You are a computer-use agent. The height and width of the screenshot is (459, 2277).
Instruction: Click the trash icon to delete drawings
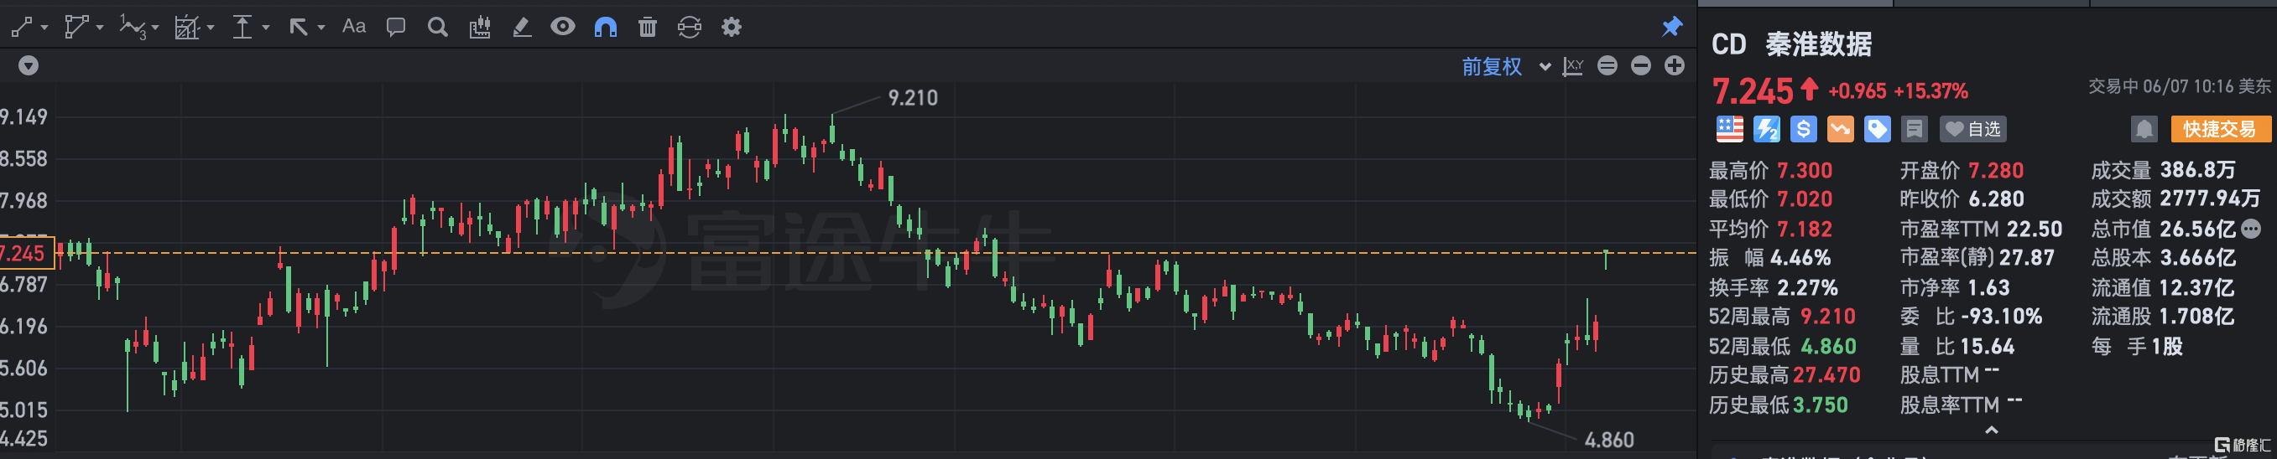(648, 28)
